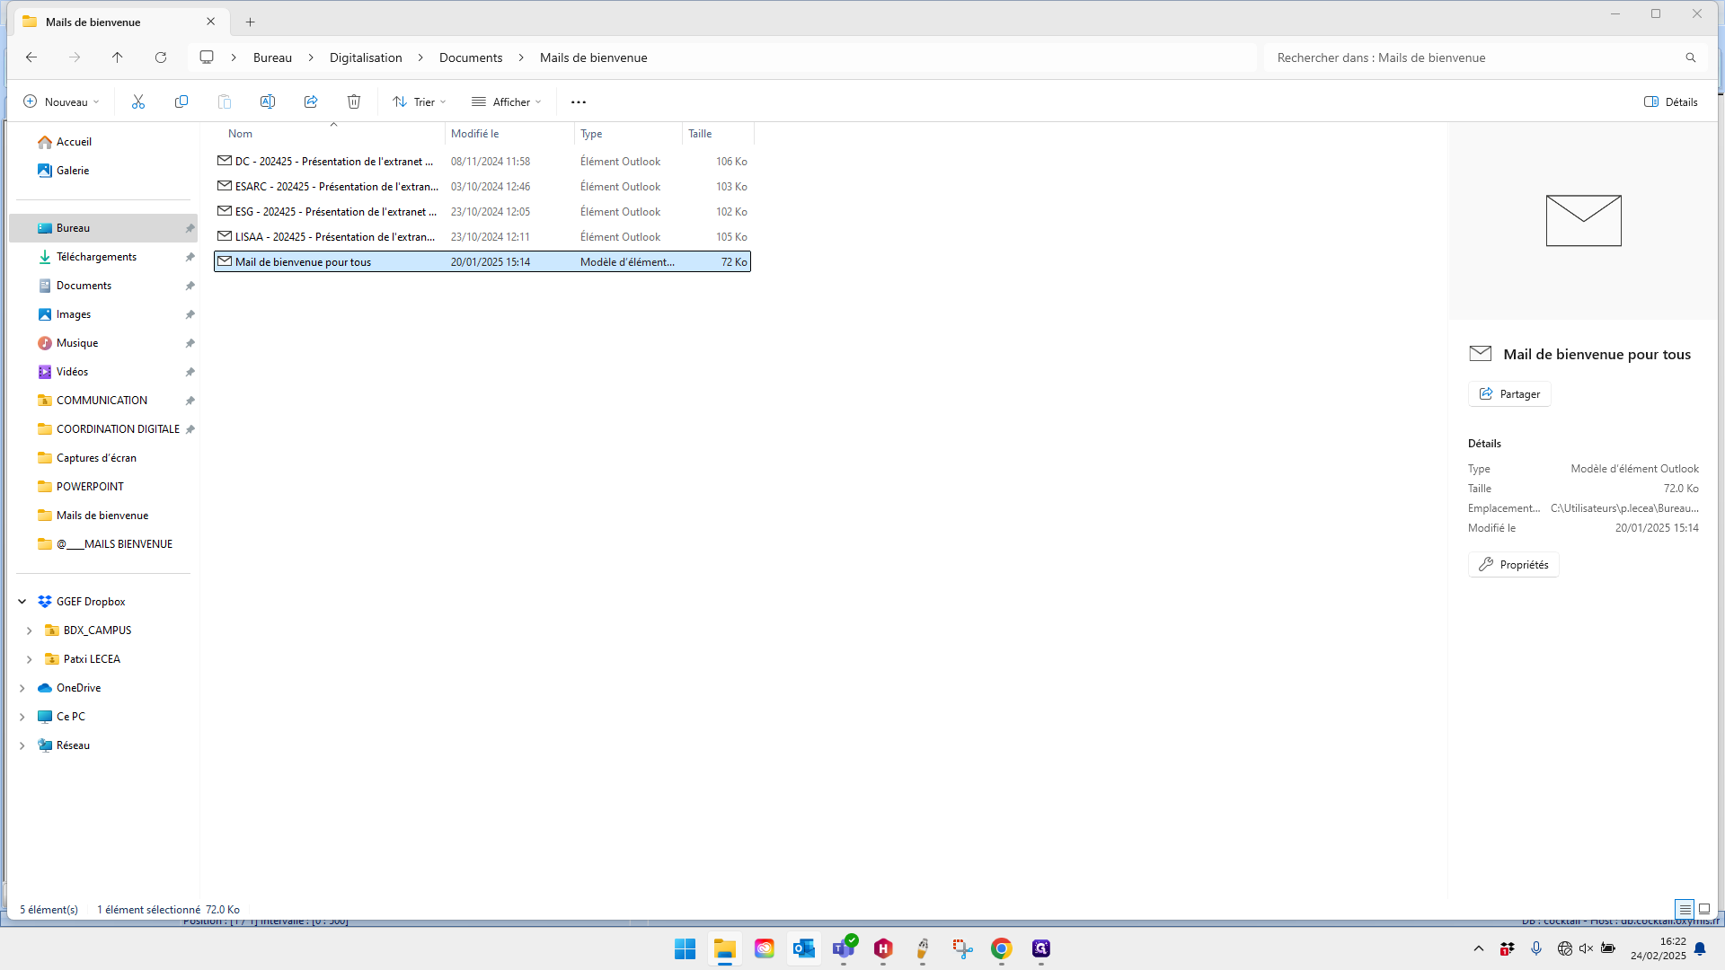
Task: Toggle the Détails pane button
Action: pyautogui.click(x=1671, y=101)
